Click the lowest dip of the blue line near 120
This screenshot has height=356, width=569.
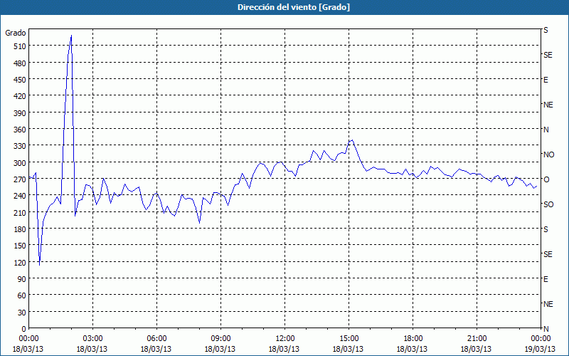(39, 265)
